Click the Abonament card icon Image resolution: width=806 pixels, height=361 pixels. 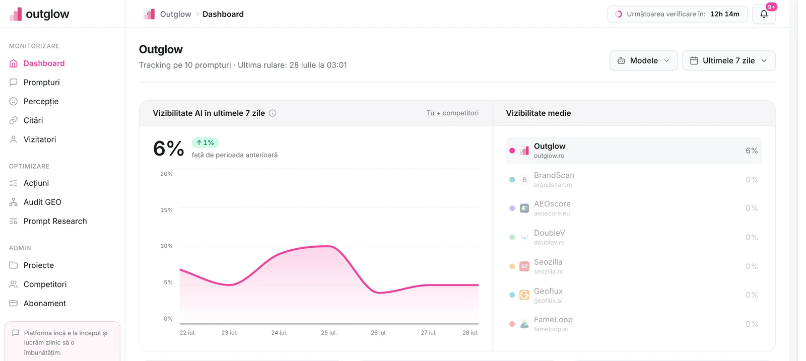point(14,304)
